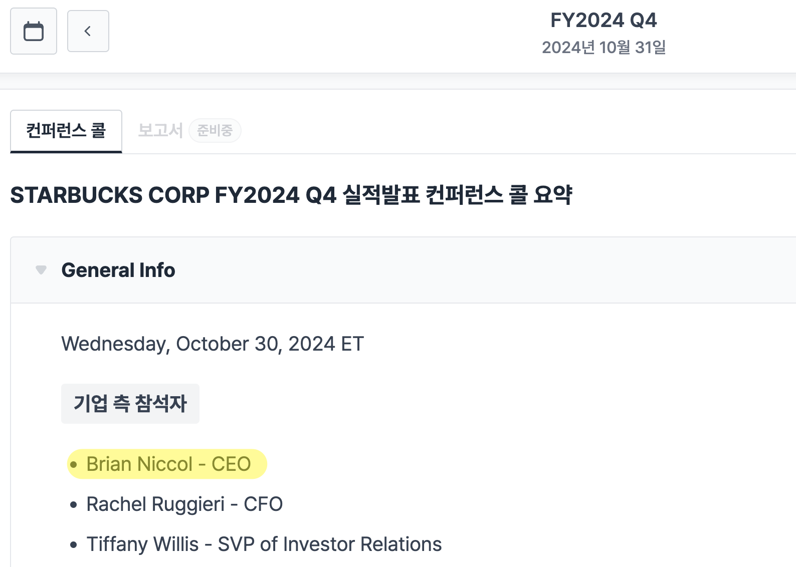This screenshot has width=796, height=567.
Task: Select the highlighted Brian Niccol - CEO entry
Action: coord(167,464)
